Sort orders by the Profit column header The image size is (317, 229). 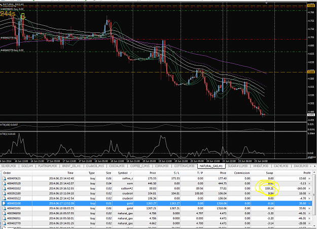pyautogui.click(x=293, y=173)
